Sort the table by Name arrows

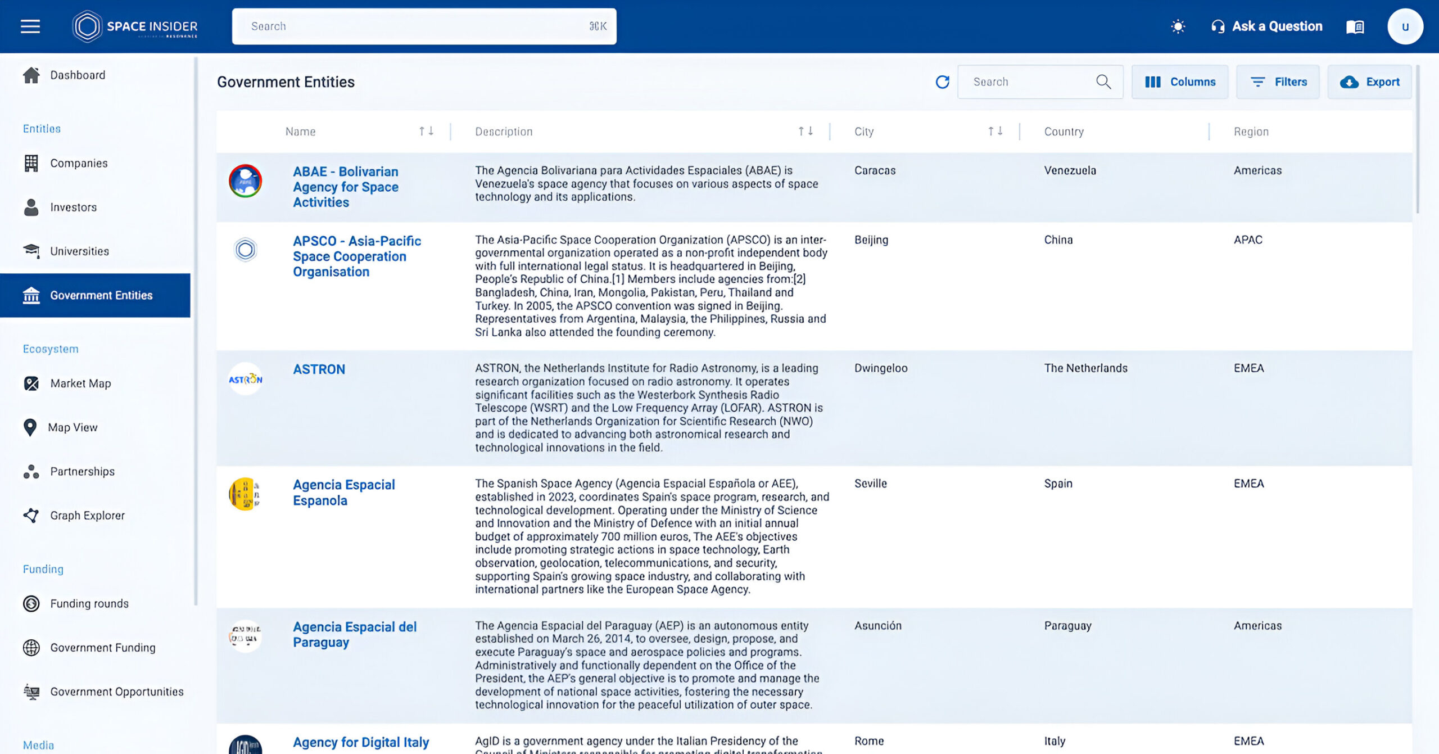[x=426, y=131]
